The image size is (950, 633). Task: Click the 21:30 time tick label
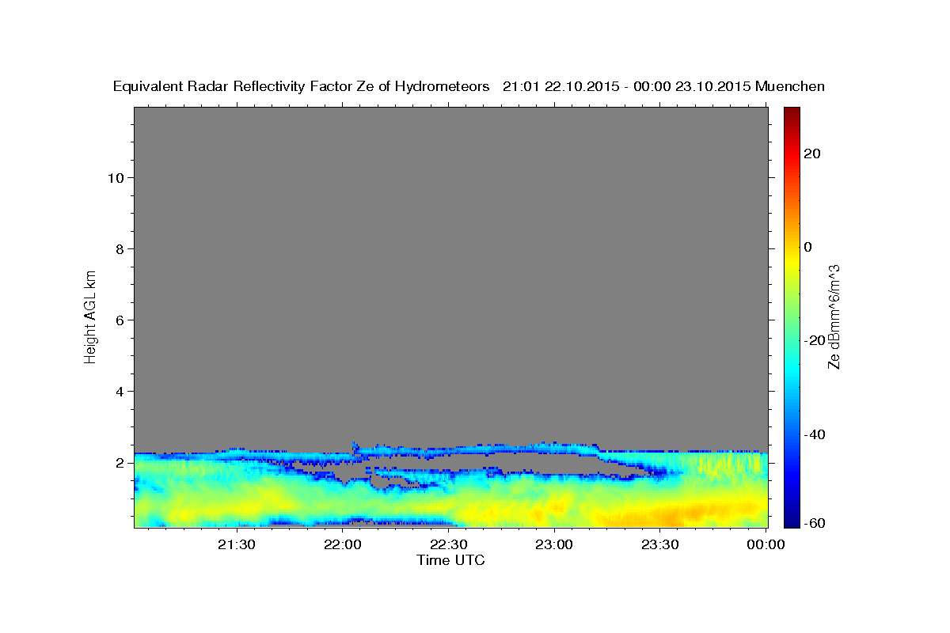pyautogui.click(x=237, y=544)
